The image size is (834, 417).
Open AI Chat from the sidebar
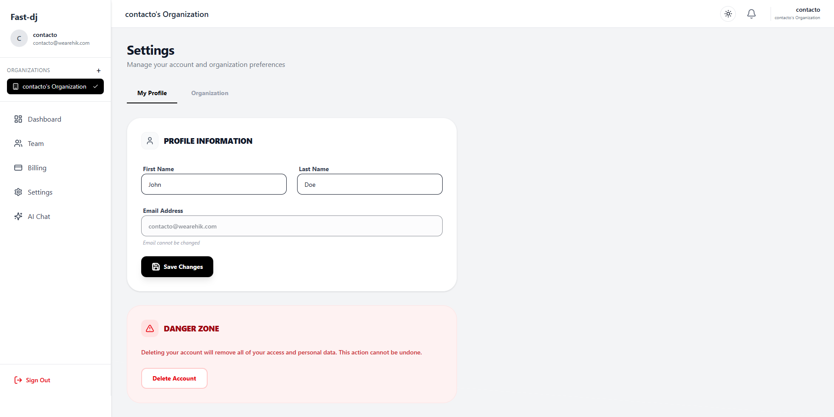pyautogui.click(x=18, y=216)
